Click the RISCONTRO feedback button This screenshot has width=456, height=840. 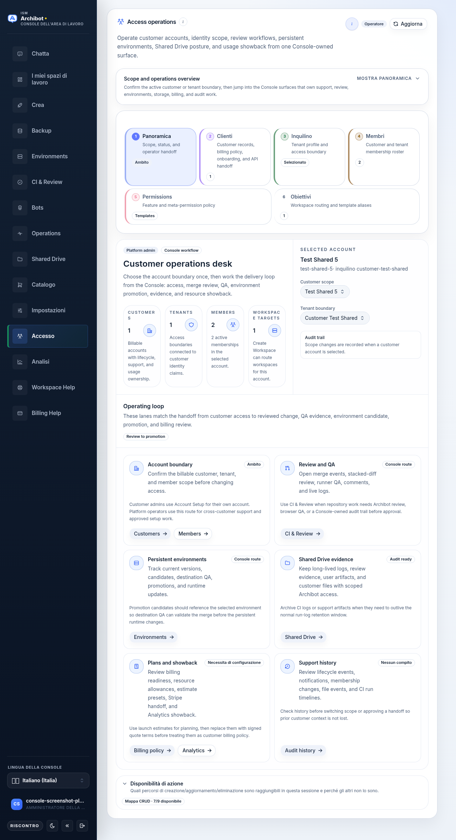coord(25,826)
